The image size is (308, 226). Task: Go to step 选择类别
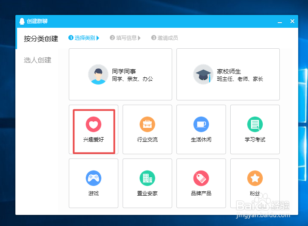tap(84, 38)
